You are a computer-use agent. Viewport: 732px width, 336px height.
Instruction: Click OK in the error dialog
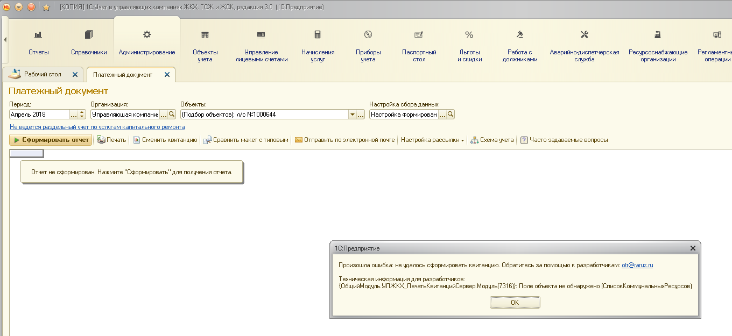tap(515, 303)
